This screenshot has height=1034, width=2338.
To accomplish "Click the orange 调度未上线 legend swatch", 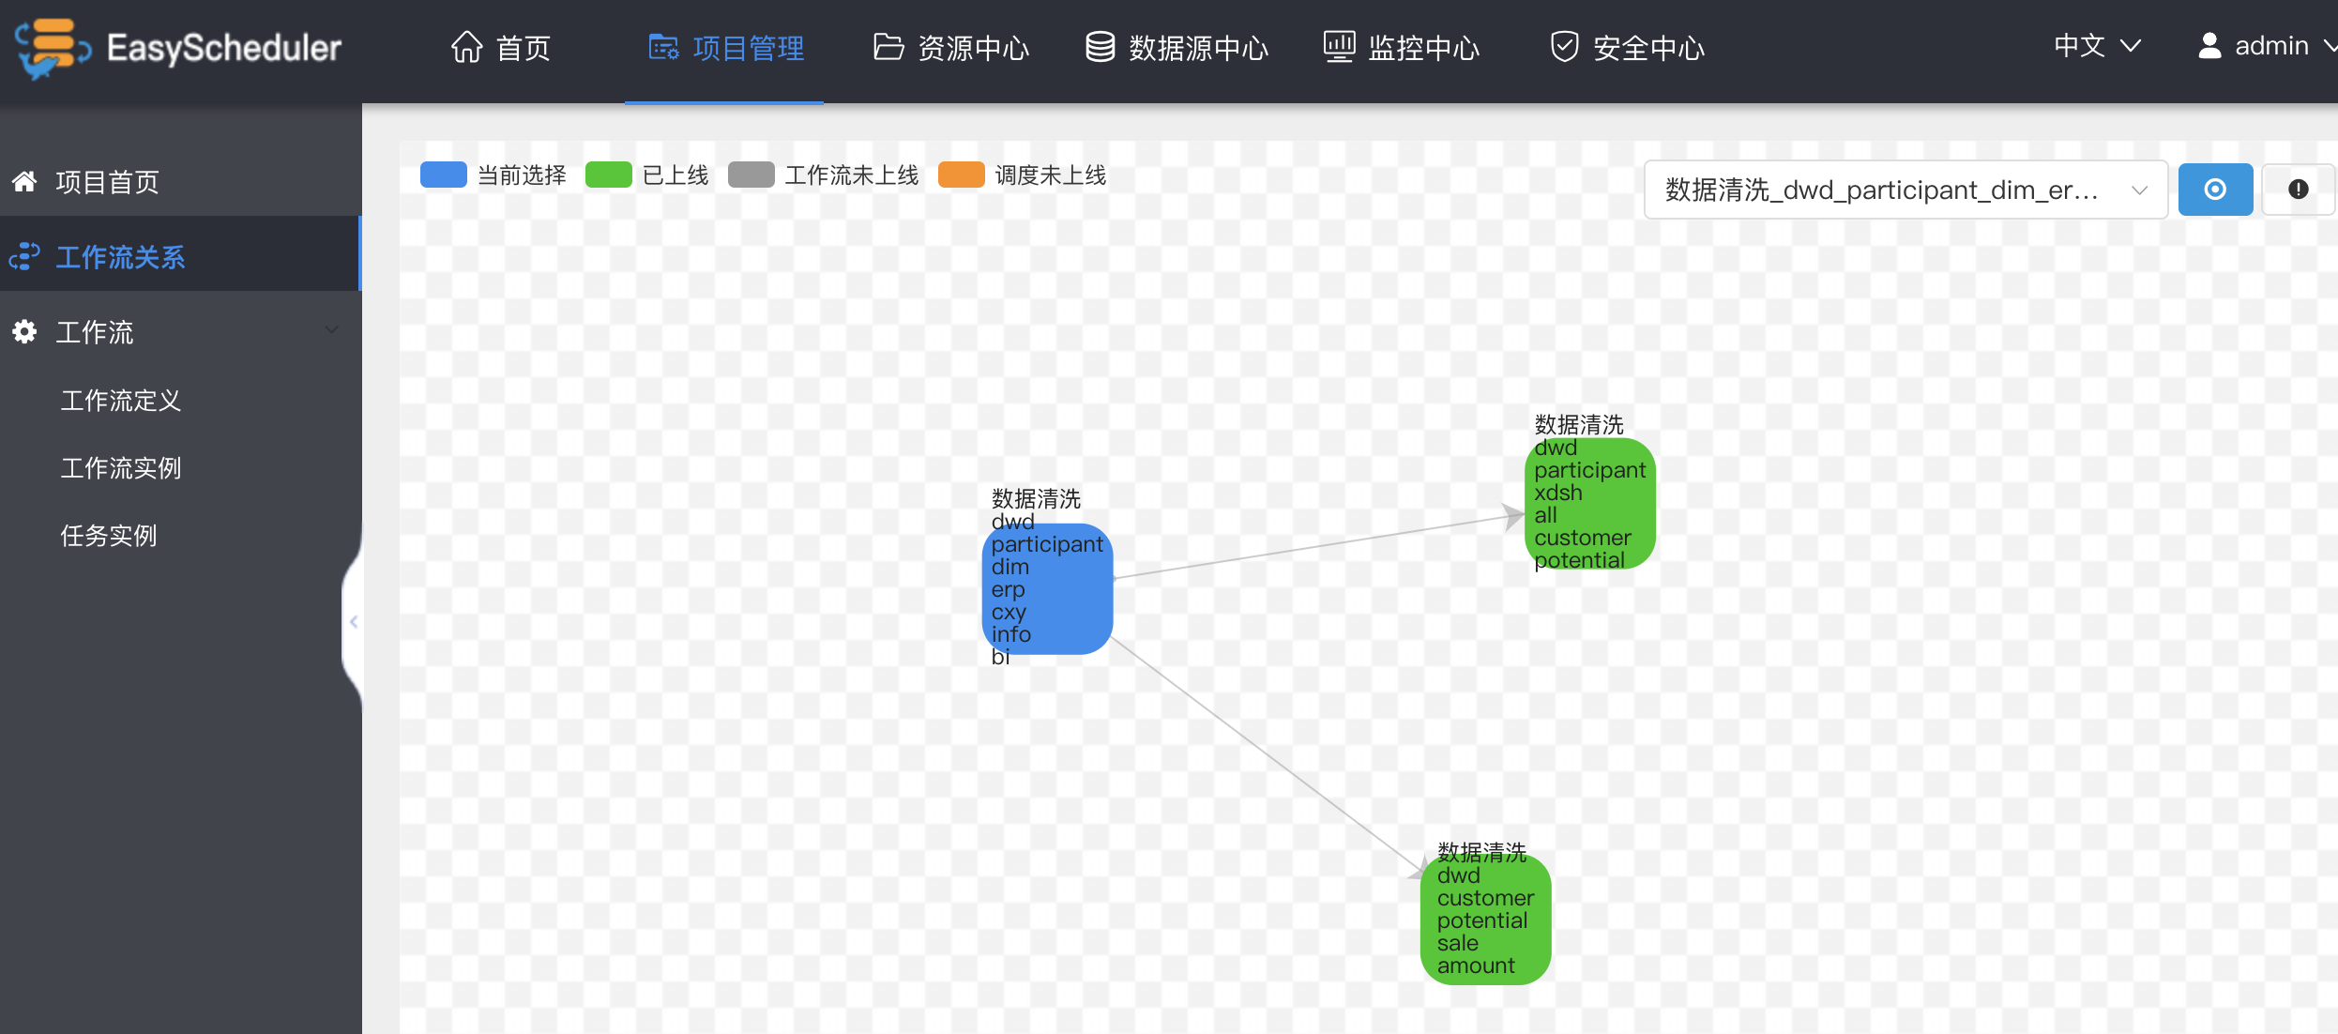I will click(x=962, y=175).
